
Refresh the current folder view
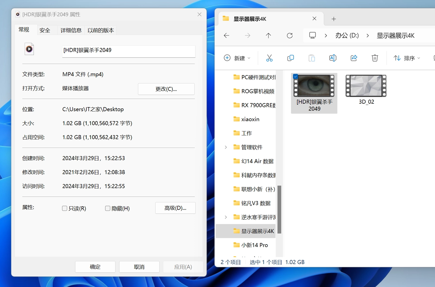point(289,36)
